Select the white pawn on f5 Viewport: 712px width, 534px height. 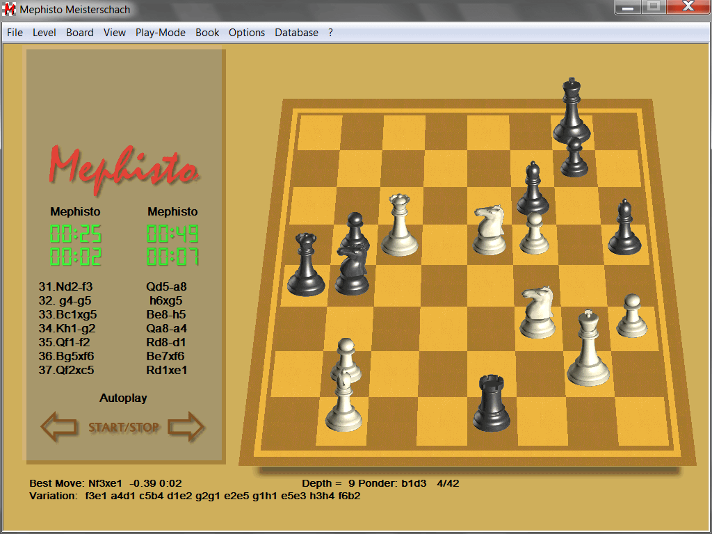coord(534,234)
